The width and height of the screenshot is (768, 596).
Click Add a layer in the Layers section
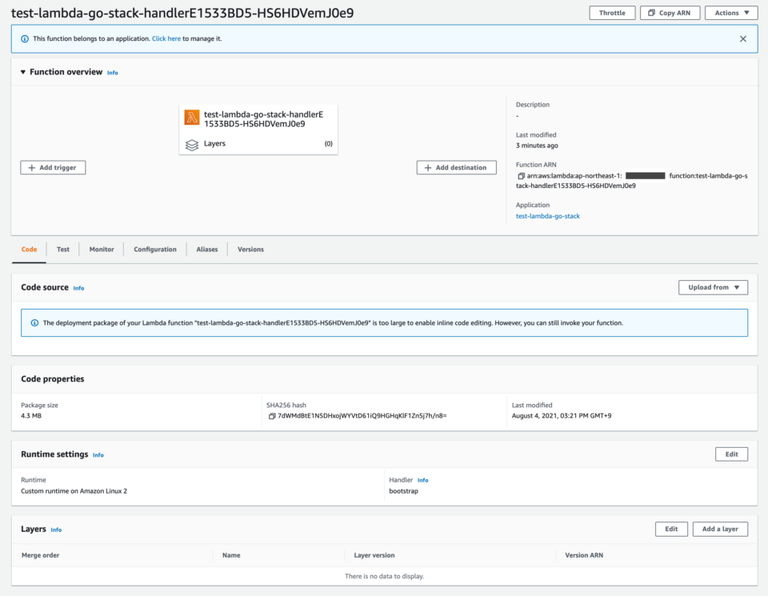[719, 529]
